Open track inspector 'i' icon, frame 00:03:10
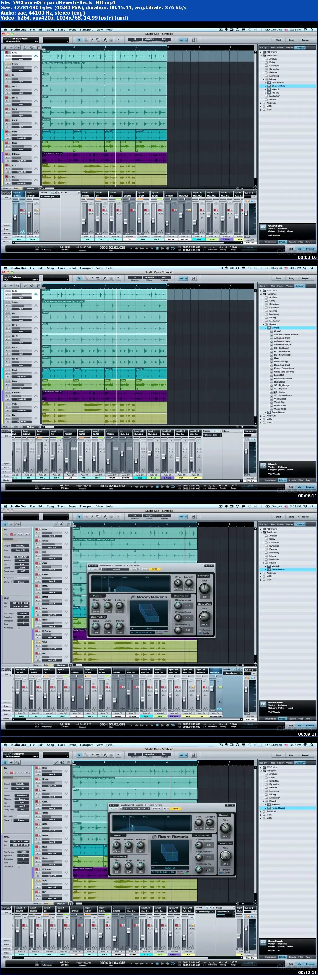The width and height of the screenshot is (318, 975). point(5,47)
